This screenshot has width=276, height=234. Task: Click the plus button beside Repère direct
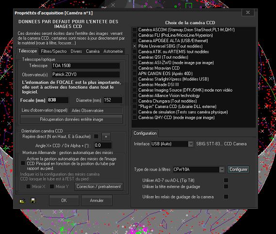(x=106, y=137)
